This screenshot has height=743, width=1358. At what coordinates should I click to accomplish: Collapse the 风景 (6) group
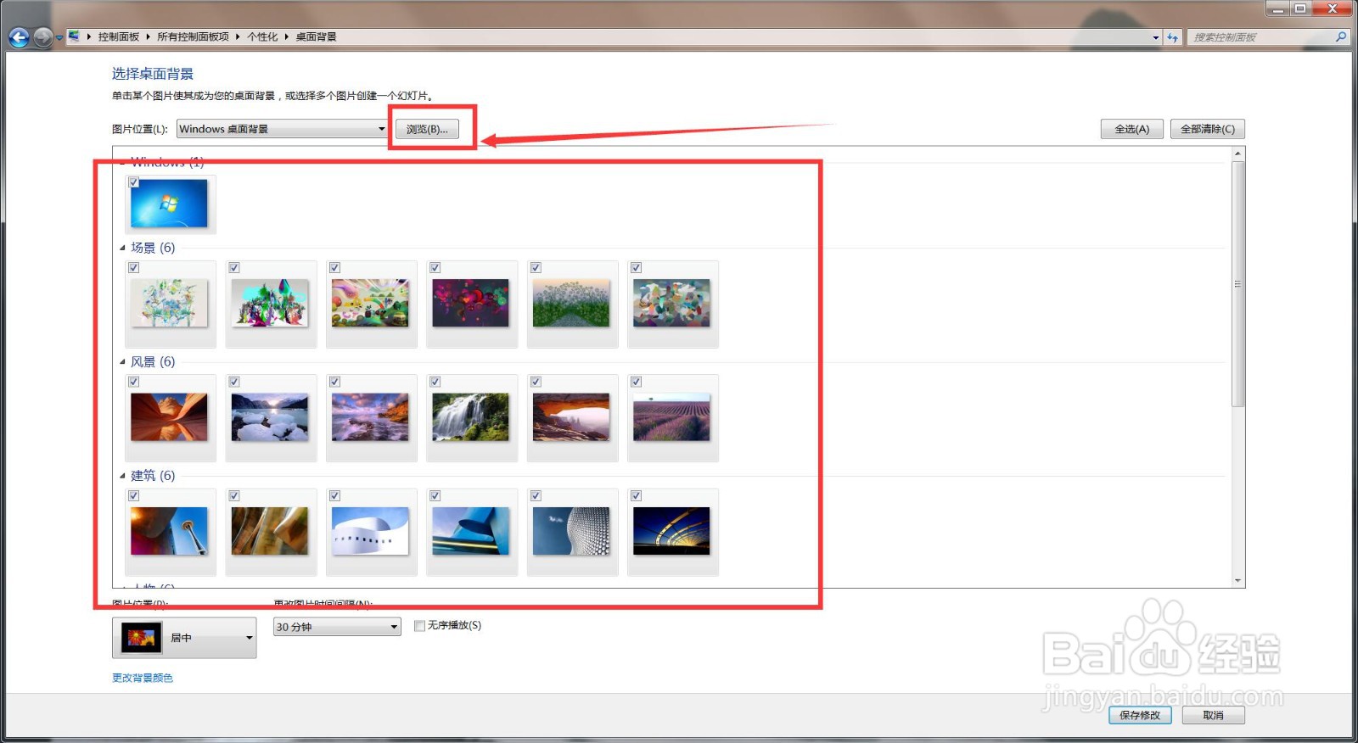(122, 362)
